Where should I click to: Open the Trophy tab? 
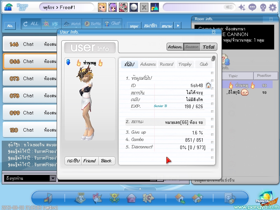(x=185, y=64)
